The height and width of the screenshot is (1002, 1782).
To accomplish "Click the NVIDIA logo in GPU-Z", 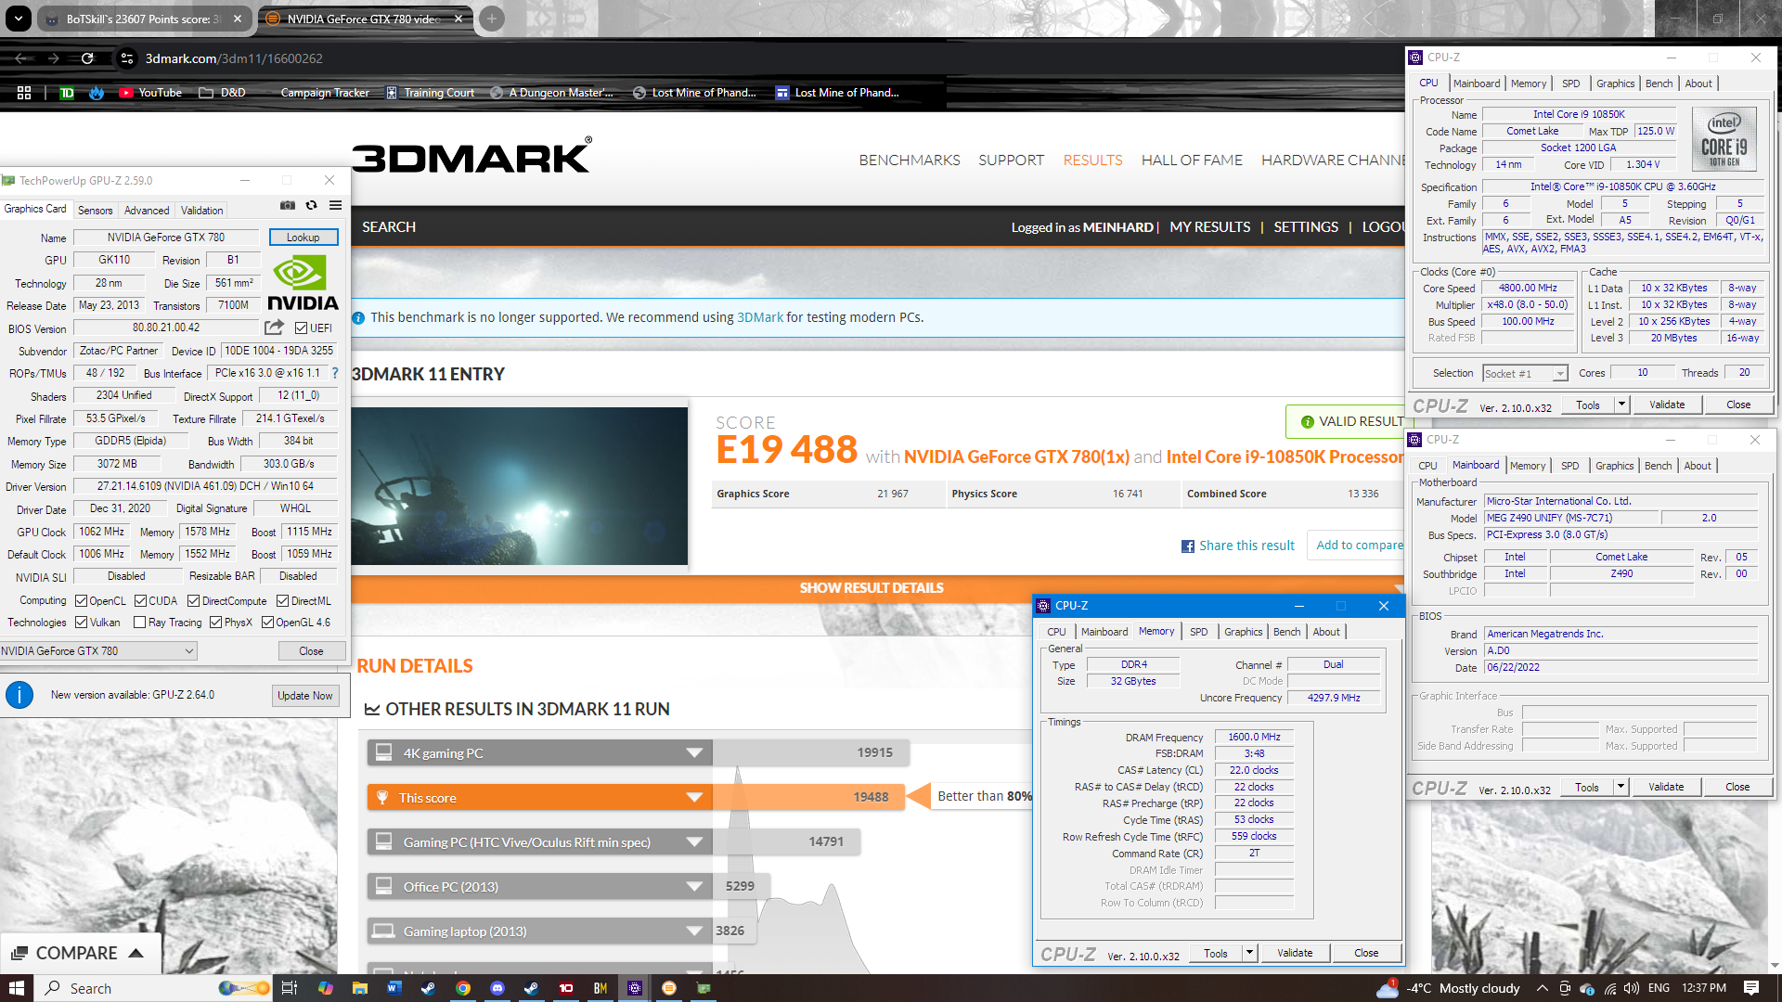I will coord(303,283).
